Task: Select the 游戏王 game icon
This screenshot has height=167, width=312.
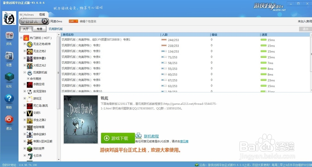Action: pyautogui.click(x=30, y=99)
